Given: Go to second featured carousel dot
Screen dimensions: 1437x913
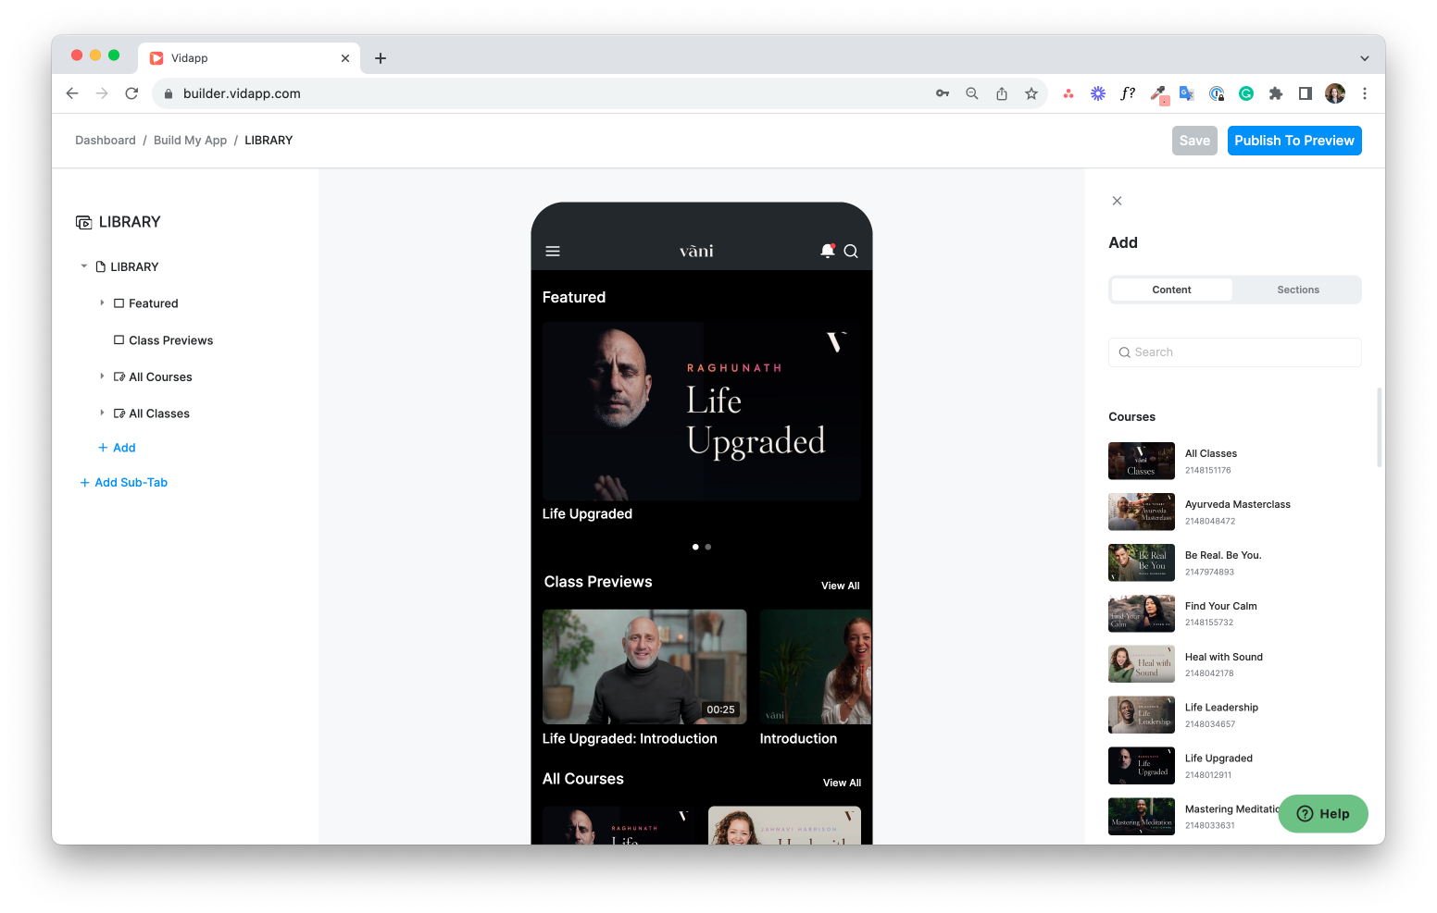Looking at the screenshot, I should coord(708,547).
